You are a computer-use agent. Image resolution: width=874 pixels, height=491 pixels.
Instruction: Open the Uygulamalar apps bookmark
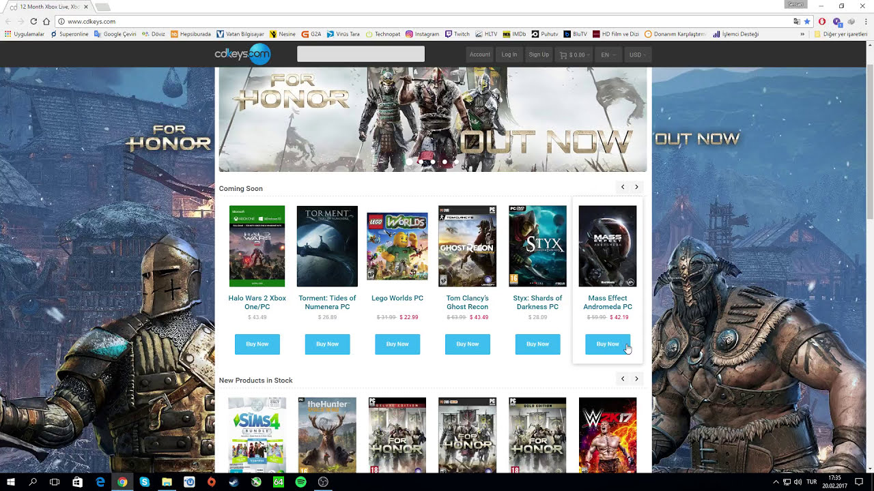click(25, 34)
